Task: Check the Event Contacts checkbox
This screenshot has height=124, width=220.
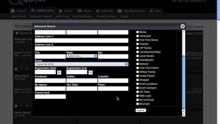Action: [x=137, y=88]
